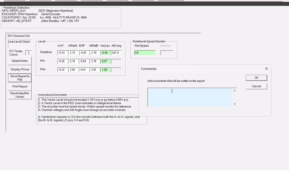Click Min VecLev field 0.97
Screen dimensions: 289x170
pos(105,61)
